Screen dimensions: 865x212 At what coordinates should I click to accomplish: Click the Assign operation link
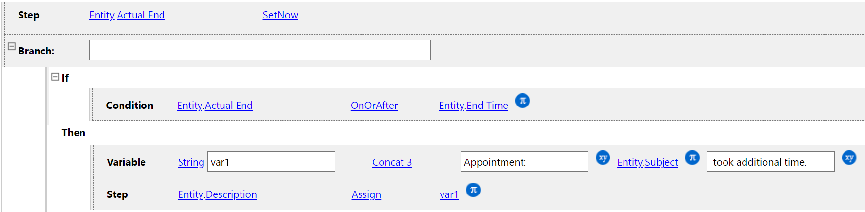[x=366, y=194]
